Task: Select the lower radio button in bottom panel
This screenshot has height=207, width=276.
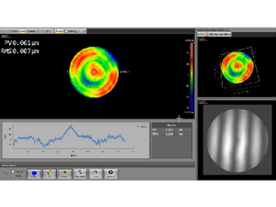Action: pyautogui.click(x=13, y=176)
